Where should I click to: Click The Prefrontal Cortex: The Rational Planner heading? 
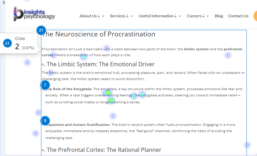[x=104, y=150]
